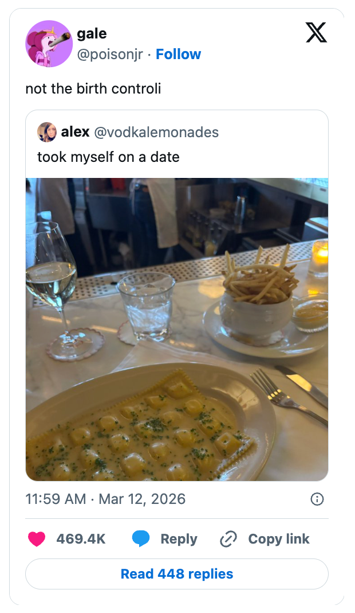The height and width of the screenshot is (613, 355).
Task: Click the @poisonjr handle
Action: 111,54
